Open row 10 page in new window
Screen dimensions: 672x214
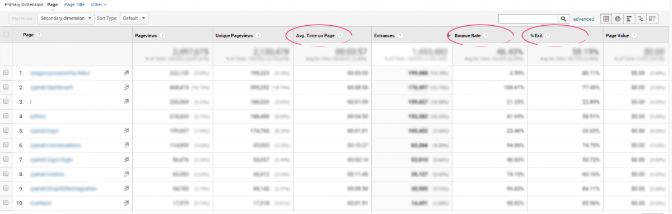pos(127,202)
